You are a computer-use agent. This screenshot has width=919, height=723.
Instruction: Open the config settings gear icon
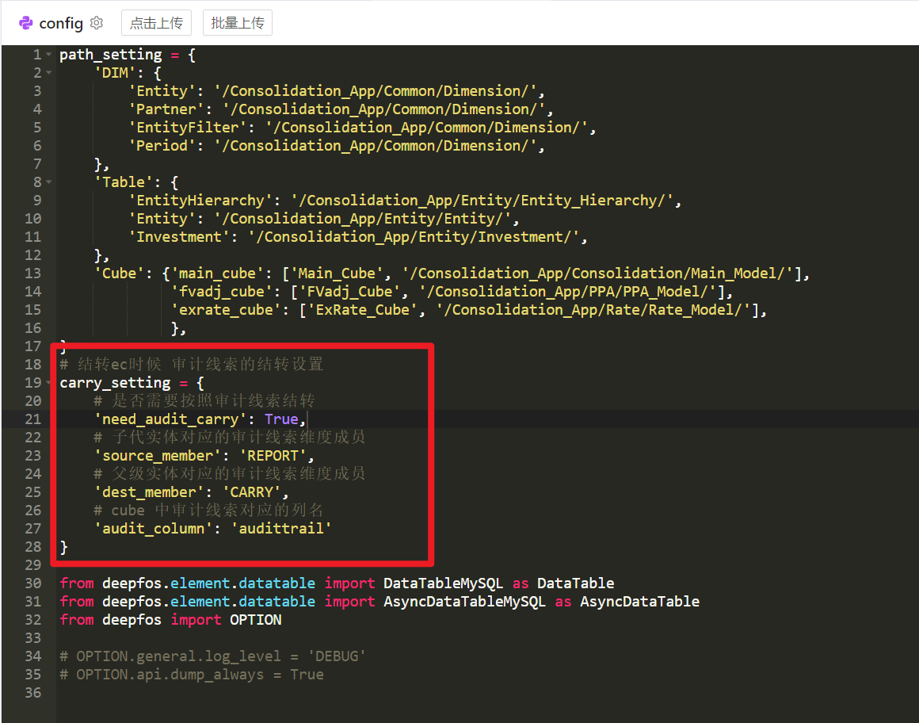[97, 23]
